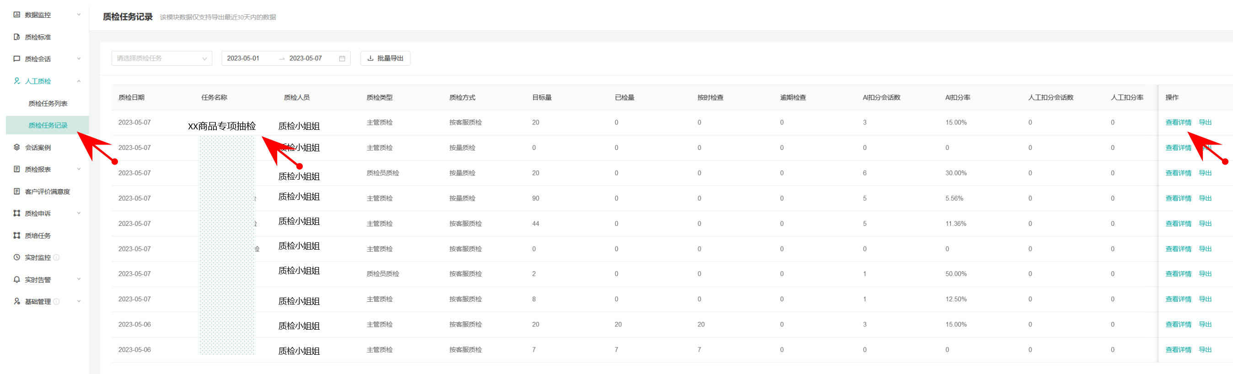Click the info icon beside 基础管理
This screenshot has width=1233, height=374.
coord(56,301)
